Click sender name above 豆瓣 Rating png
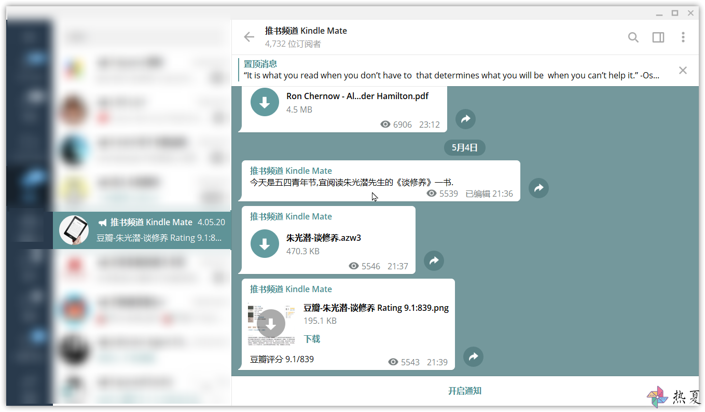This screenshot has width=705, height=412. click(x=291, y=289)
